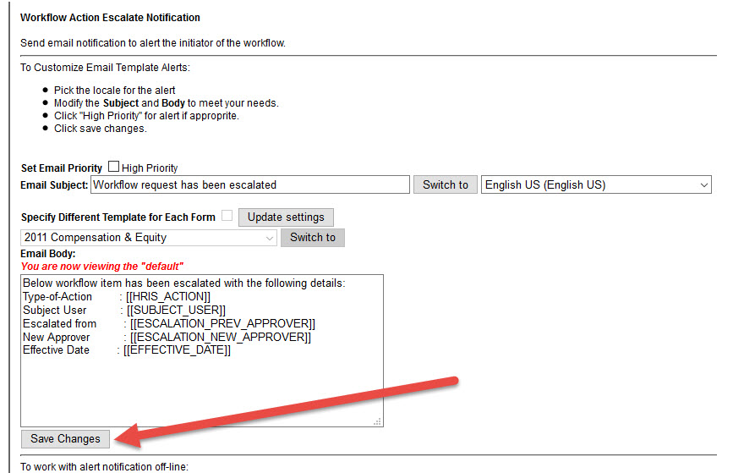Click the 'Click save changes.' bullet
Image resolution: width=755 pixels, height=473 pixels.
point(100,129)
